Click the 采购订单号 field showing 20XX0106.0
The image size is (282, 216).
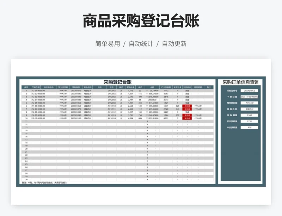coord(249,91)
